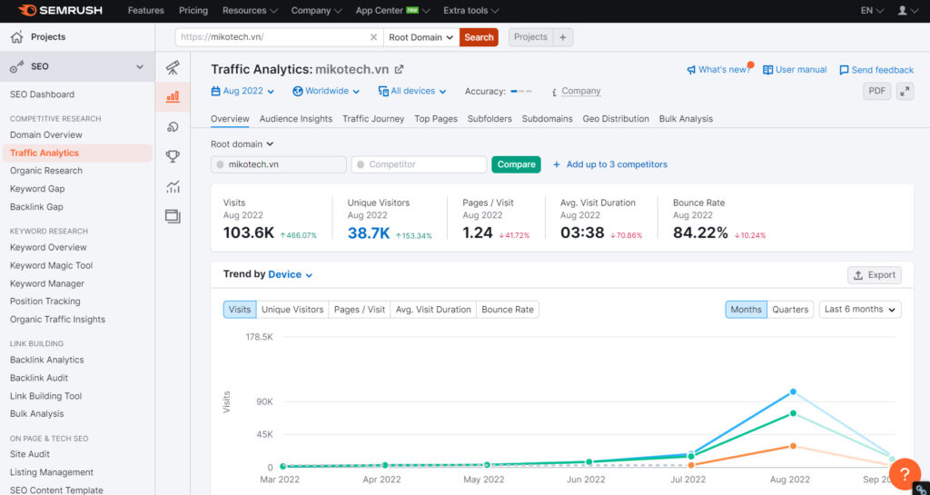Open the User manual
The height and width of the screenshot is (495, 930).
point(795,69)
